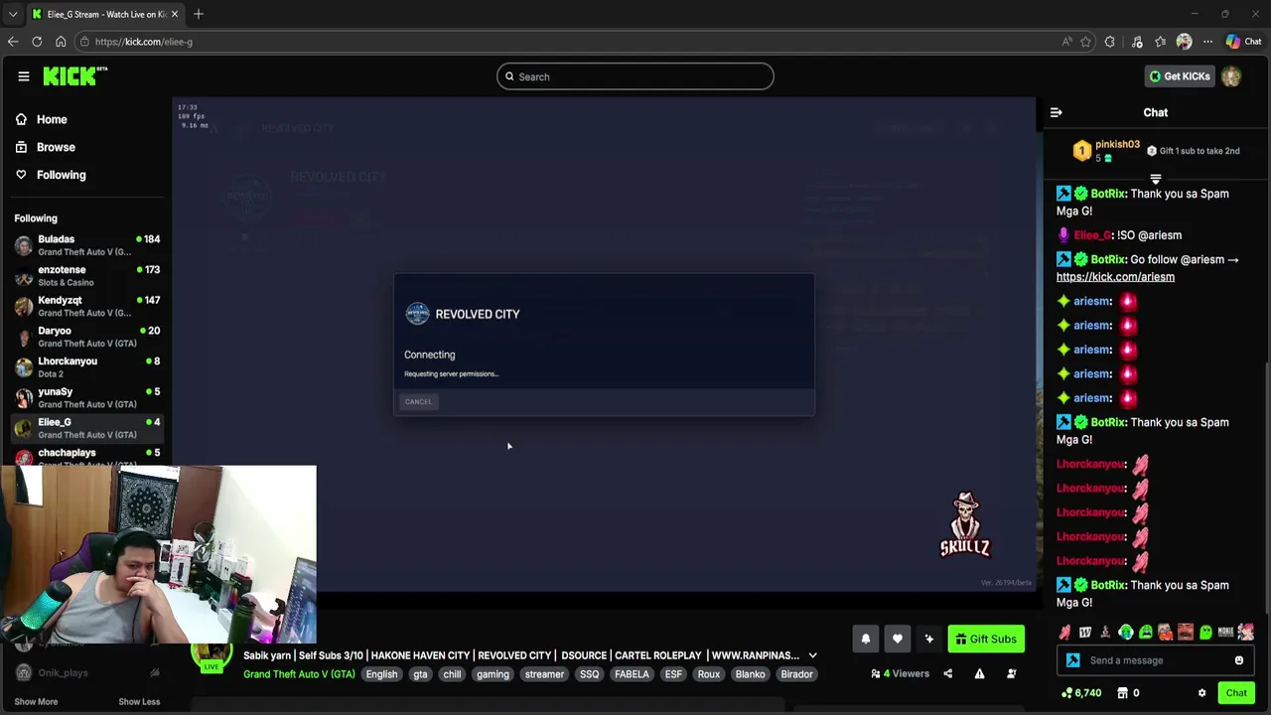Go back in the browser

click(x=12, y=42)
